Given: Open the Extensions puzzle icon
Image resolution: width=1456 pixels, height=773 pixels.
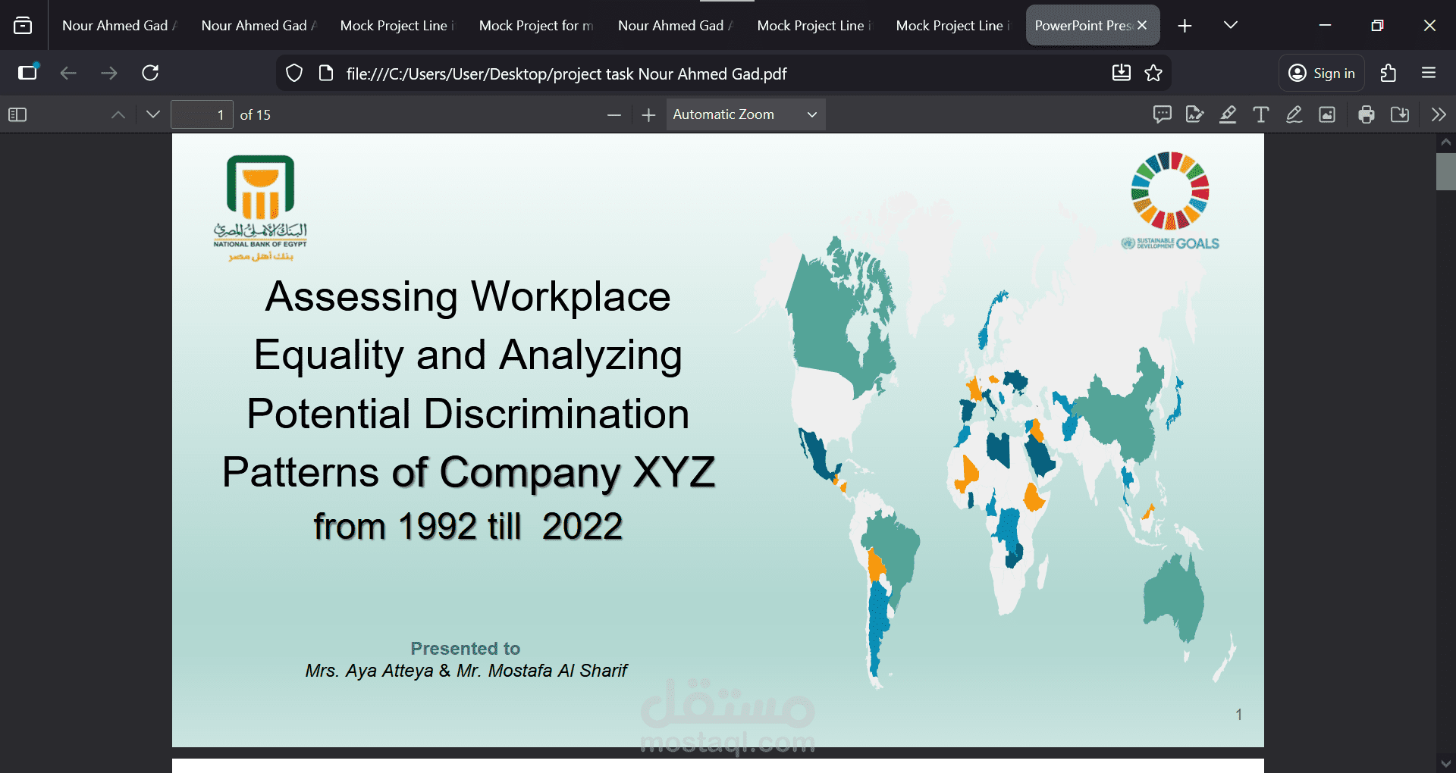Looking at the screenshot, I should (x=1388, y=73).
